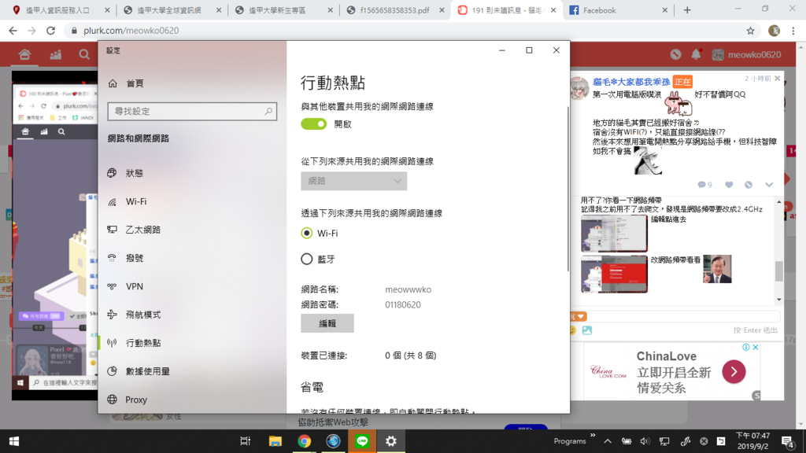The height and width of the screenshot is (453, 806).
Task: Open first reply screenshot thumbnail
Action: (x=614, y=233)
